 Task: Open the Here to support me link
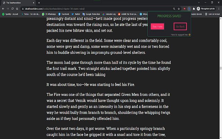180,35
